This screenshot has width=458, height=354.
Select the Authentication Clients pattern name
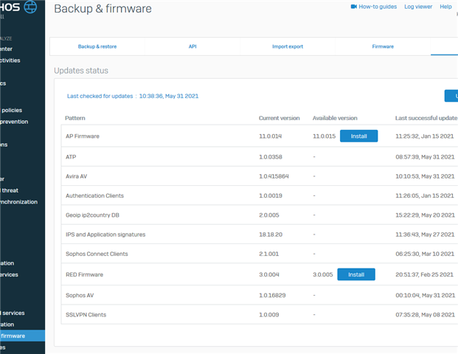(94, 195)
